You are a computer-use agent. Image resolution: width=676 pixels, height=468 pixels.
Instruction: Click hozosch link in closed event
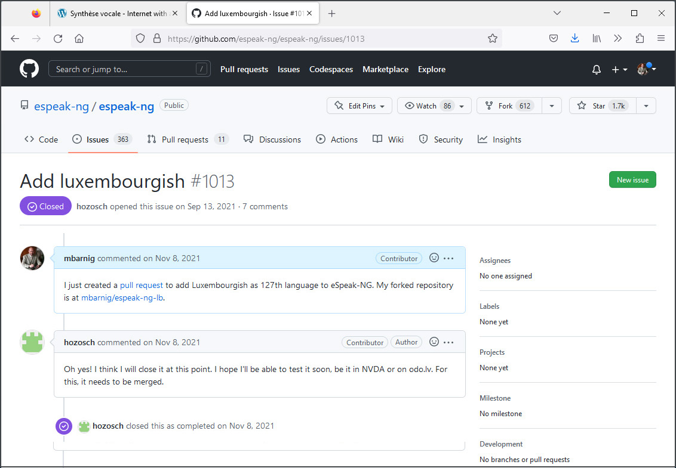[x=108, y=426]
